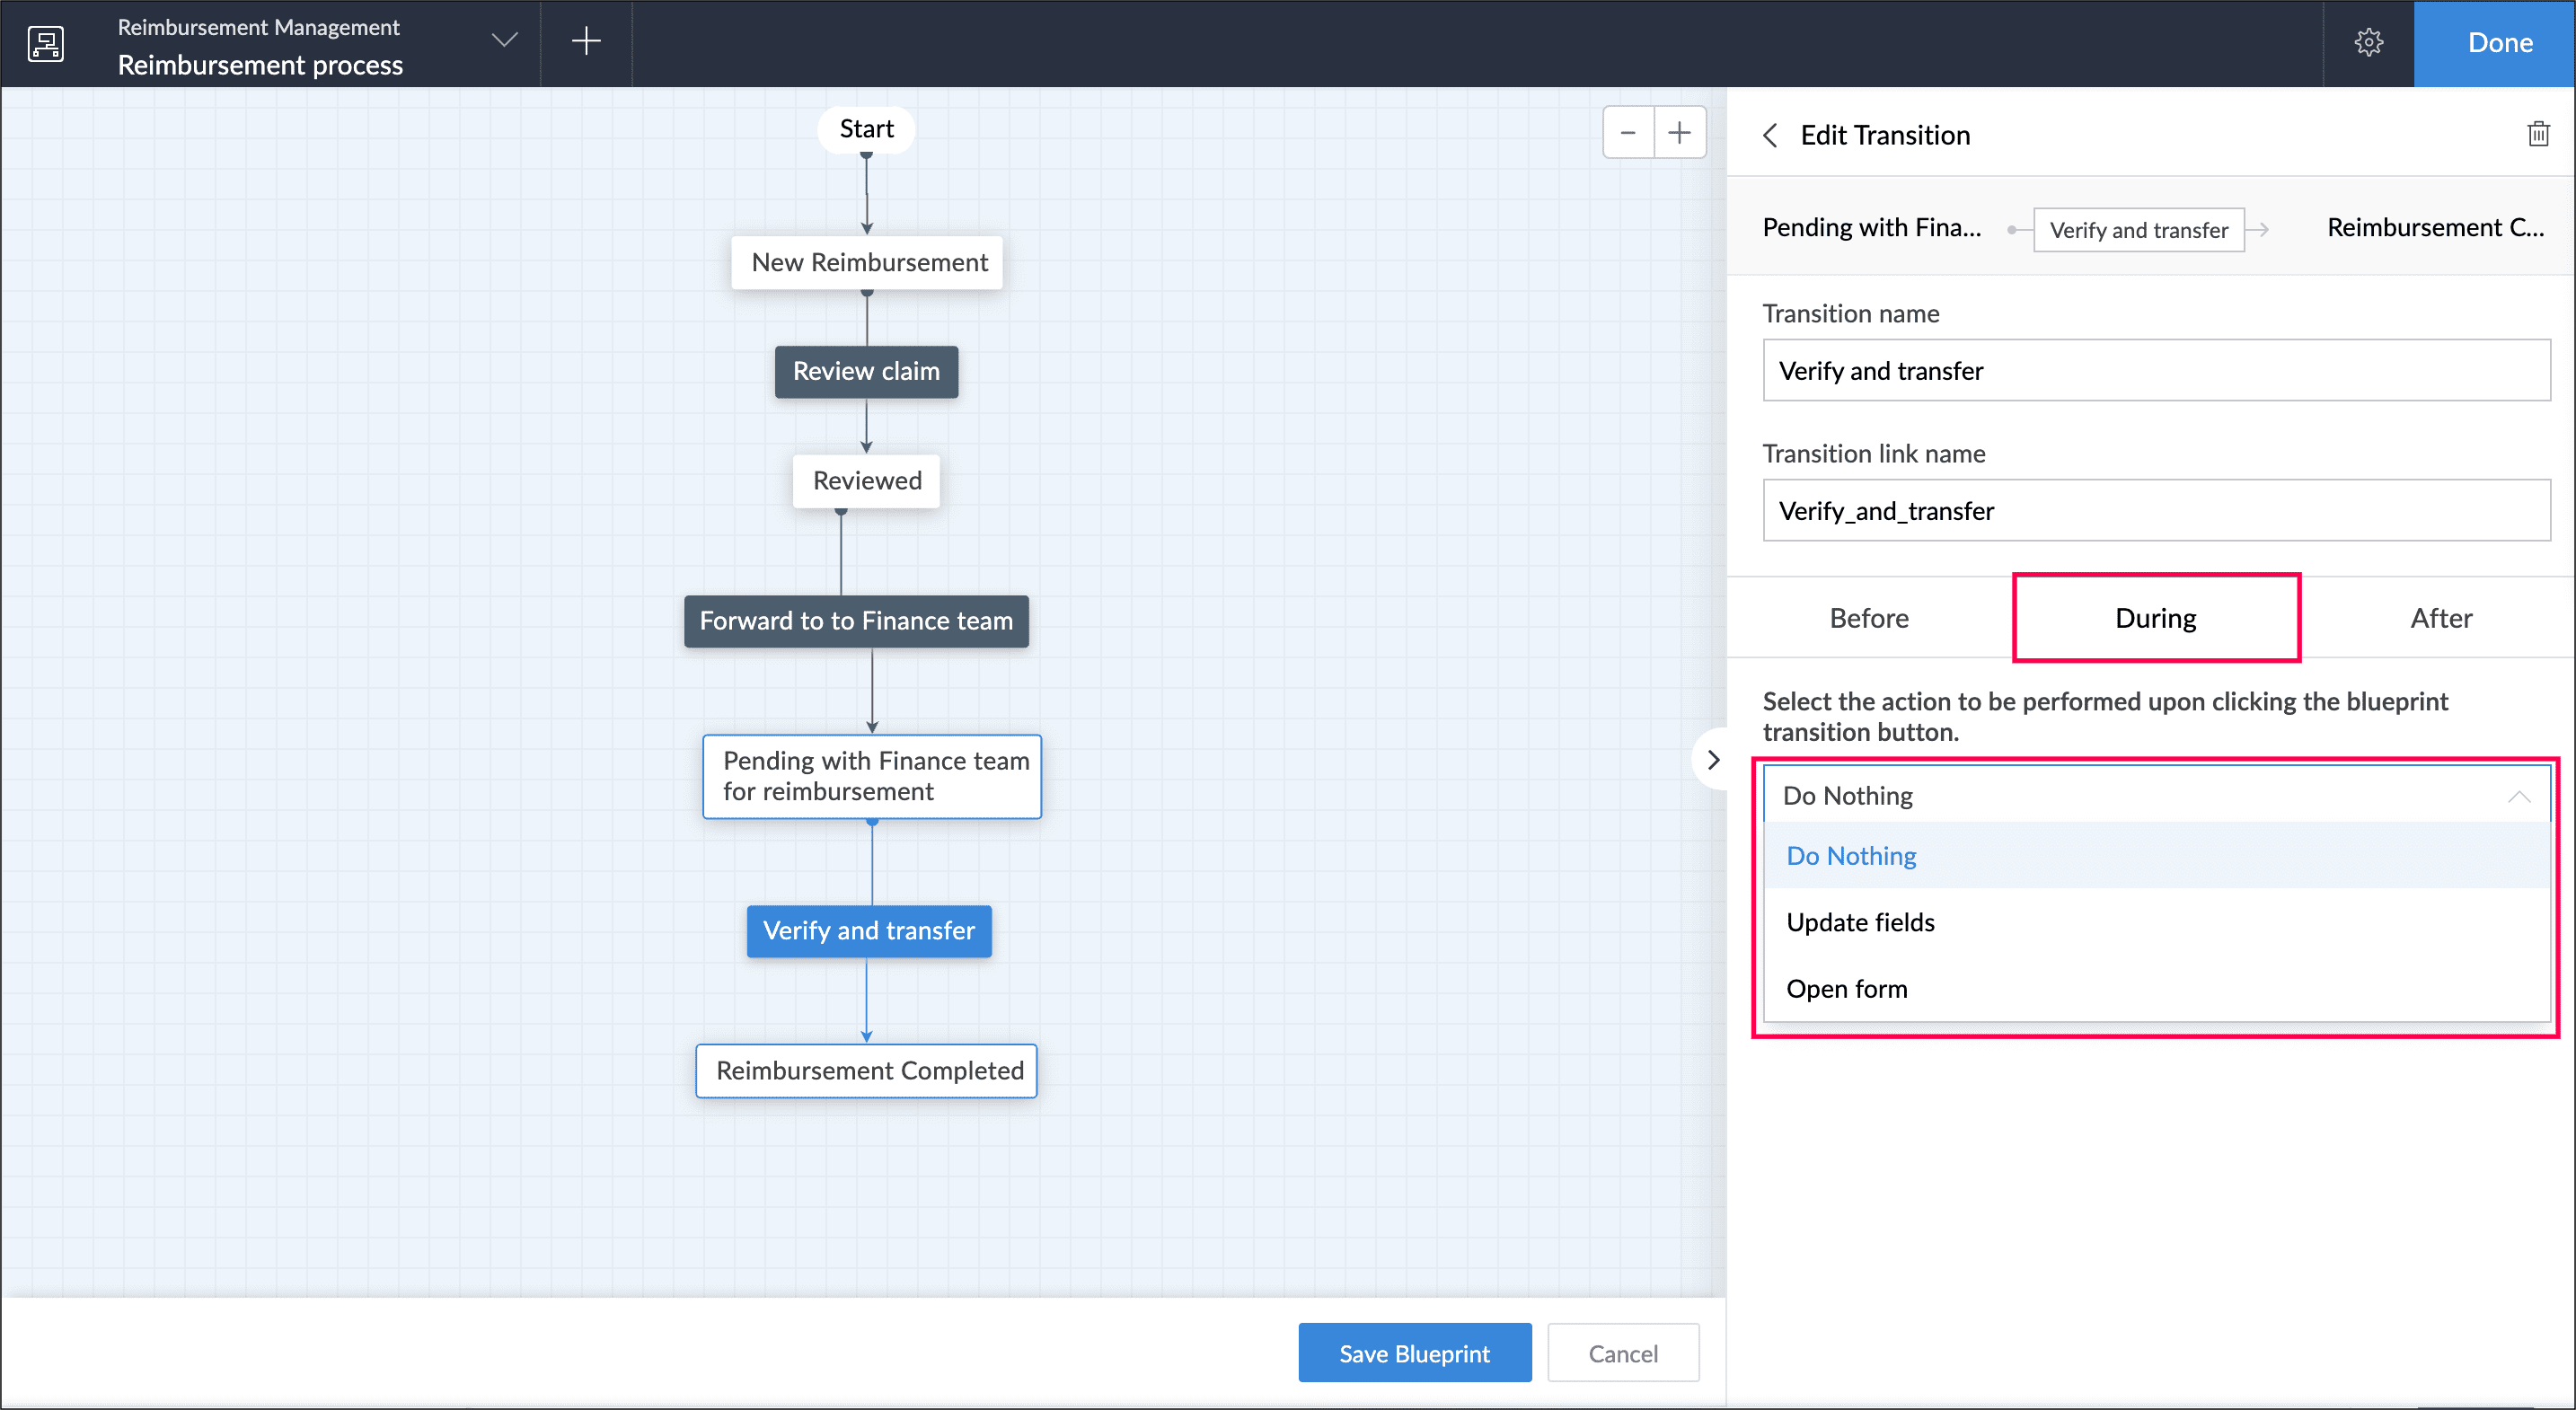Viewport: 2576px width, 1410px height.
Task: Collapse side panel with chevron arrow
Action: coord(1713,760)
